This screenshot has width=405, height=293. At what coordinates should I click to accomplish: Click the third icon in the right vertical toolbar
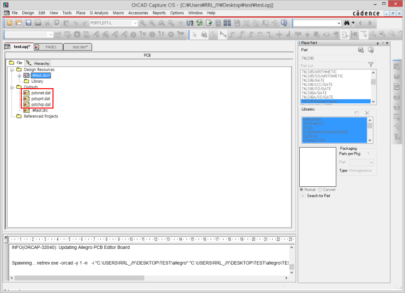click(x=397, y=87)
